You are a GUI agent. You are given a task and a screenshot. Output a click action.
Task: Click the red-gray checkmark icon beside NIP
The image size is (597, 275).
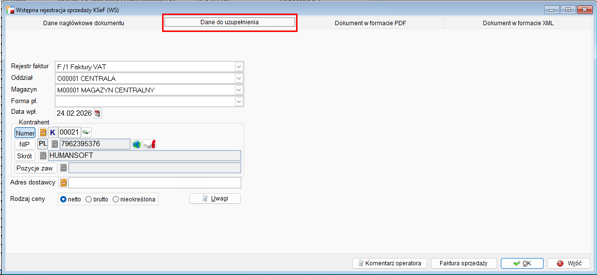point(149,144)
